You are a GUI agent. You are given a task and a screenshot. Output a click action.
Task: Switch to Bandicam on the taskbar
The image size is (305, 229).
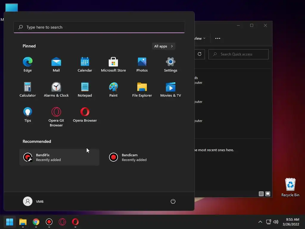(x=49, y=222)
